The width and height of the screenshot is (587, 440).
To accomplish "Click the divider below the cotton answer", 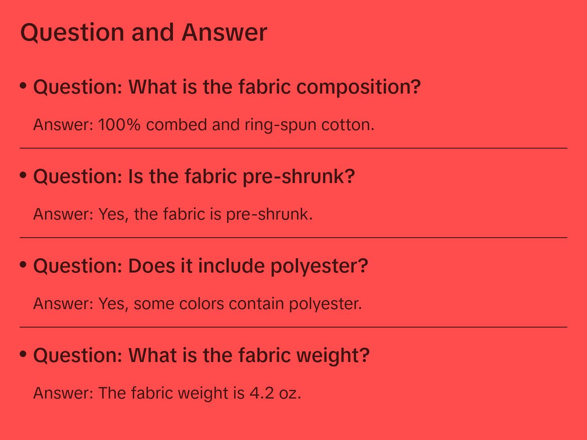I will 293,148.
